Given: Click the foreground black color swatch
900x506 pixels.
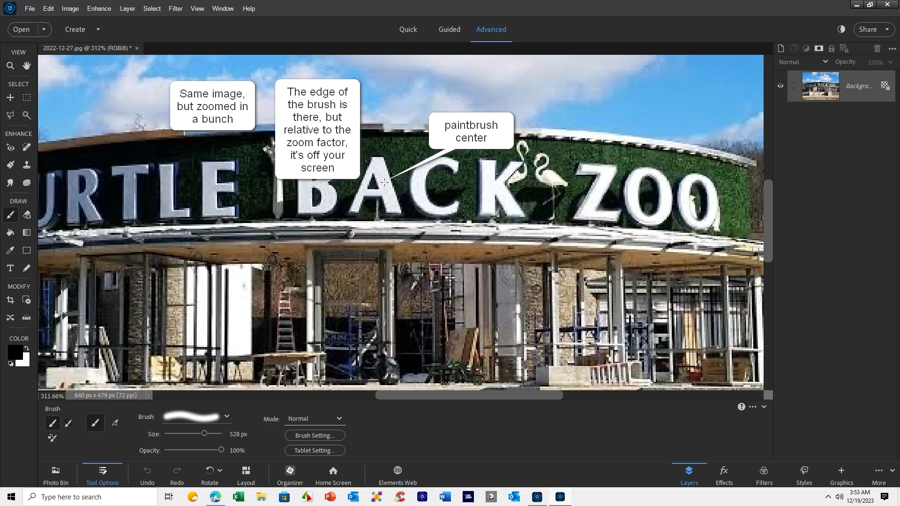Looking at the screenshot, I should (14, 351).
